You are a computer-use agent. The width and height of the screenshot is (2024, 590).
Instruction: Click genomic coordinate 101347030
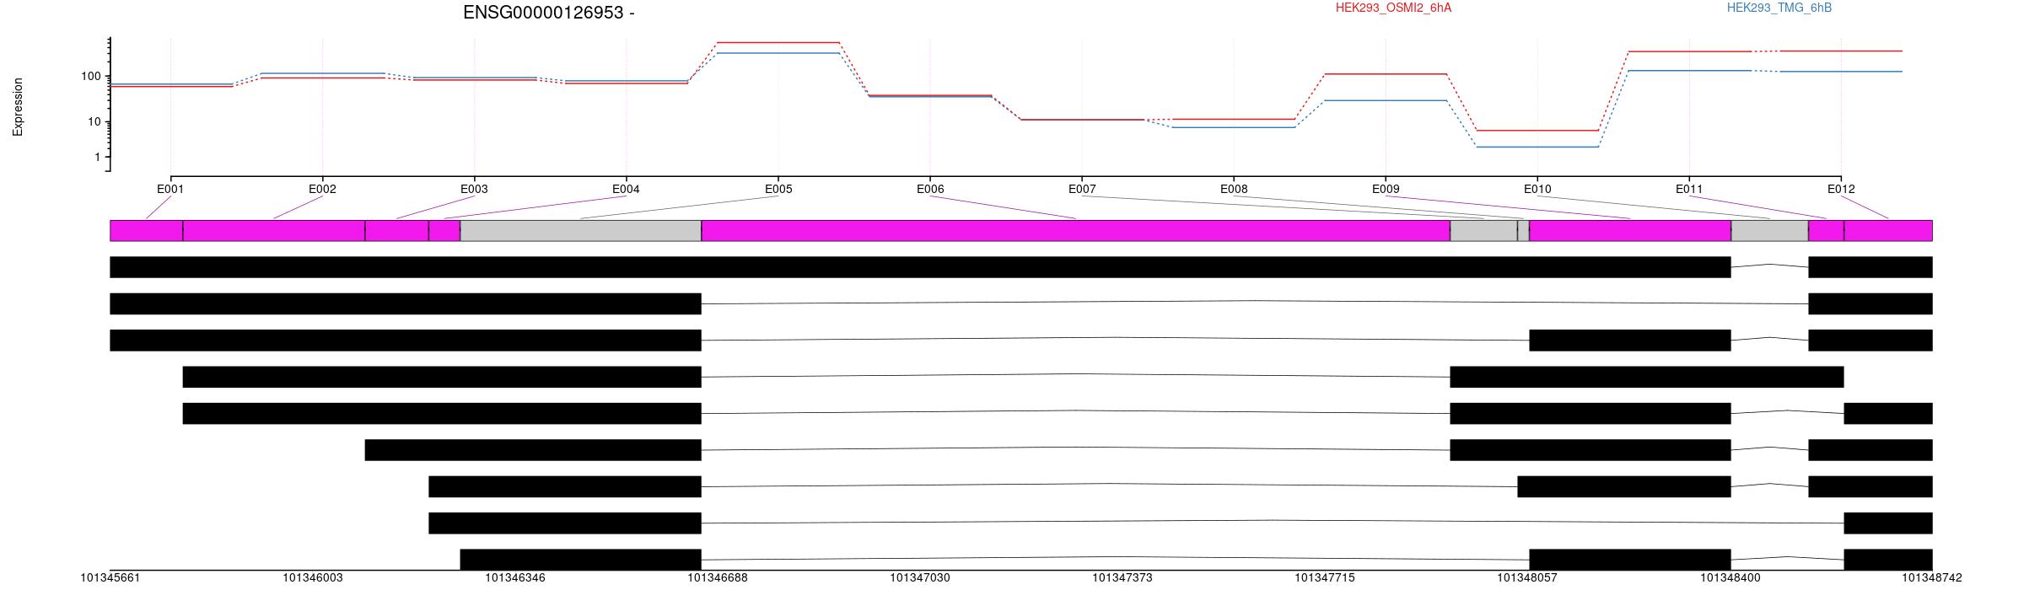(x=920, y=578)
